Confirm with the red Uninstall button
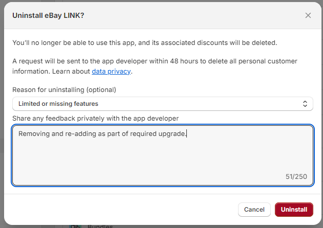Viewport: 323px width, 228px height. coord(294,210)
